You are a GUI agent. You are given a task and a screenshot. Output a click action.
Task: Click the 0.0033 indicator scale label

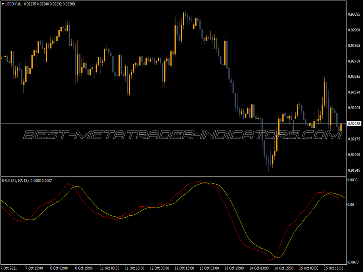(353, 180)
